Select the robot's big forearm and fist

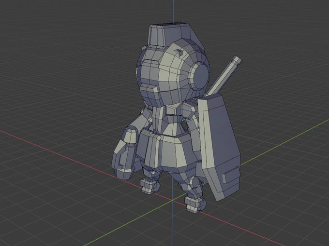coord(124,154)
